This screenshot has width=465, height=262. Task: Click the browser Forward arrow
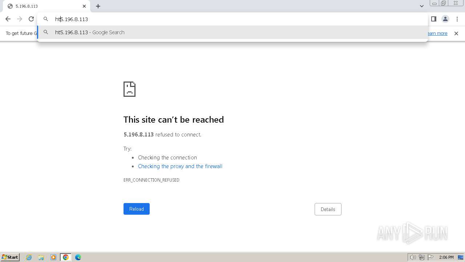(x=20, y=19)
